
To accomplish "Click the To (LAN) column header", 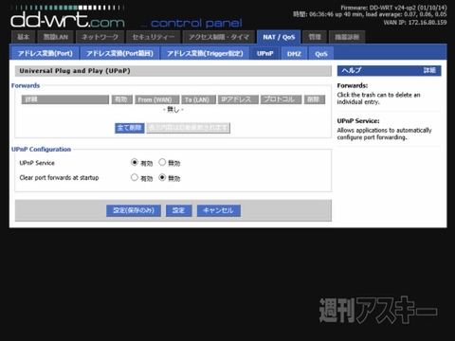I will pos(198,99).
